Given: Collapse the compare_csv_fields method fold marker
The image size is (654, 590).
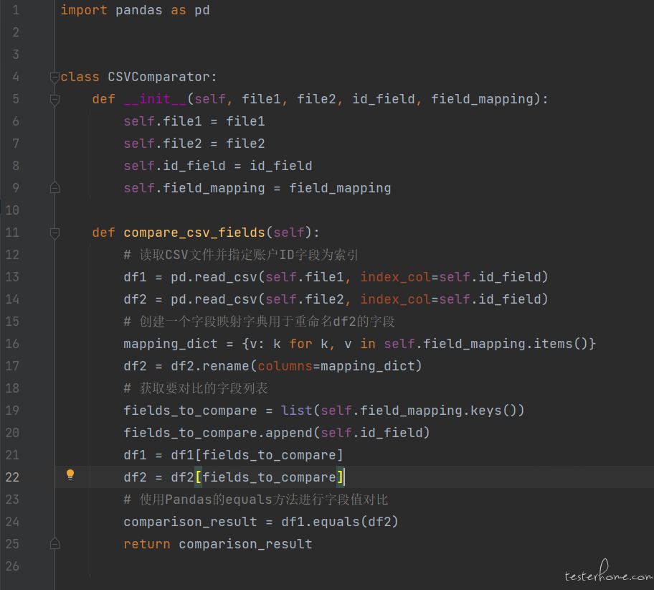Looking at the screenshot, I should tap(54, 233).
